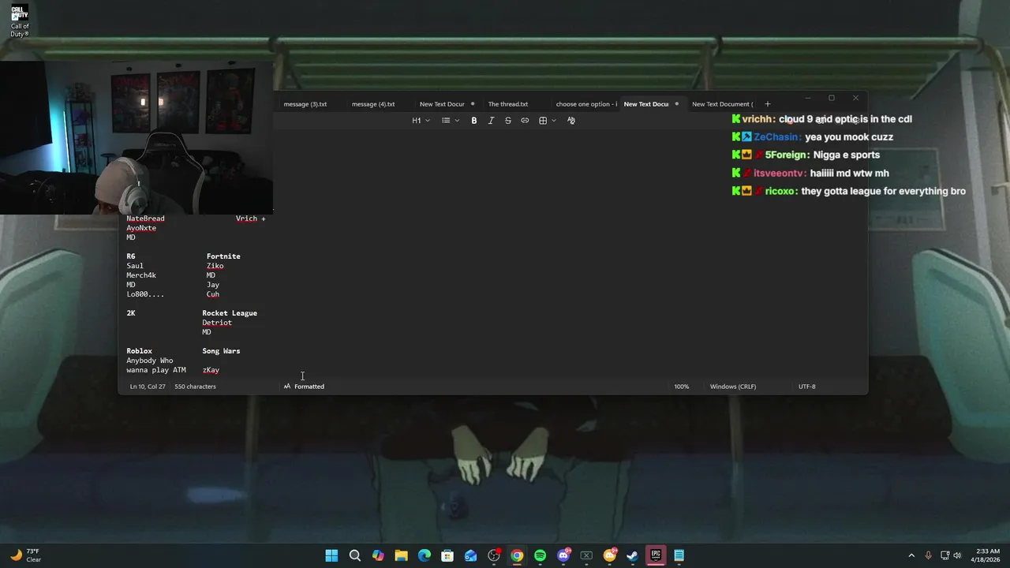Click the name 'Detriot' in the document
The width and height of the screenshot is (1010, 568).
[x=217, y=323]
